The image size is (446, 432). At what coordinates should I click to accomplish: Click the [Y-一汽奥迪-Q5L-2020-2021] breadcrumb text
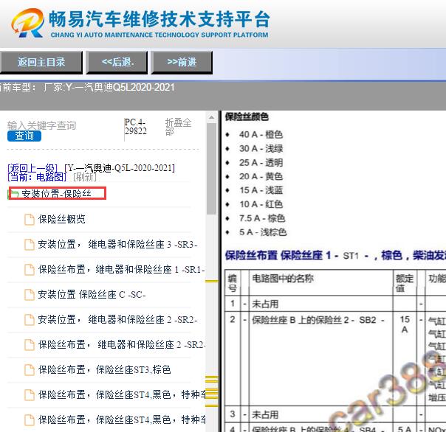[120, 168]
